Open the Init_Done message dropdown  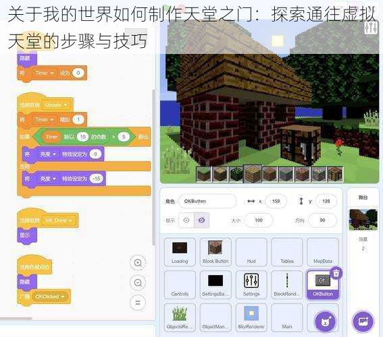[59, 220]
